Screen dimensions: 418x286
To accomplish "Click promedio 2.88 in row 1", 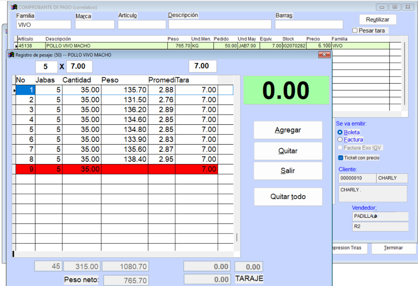I will tap(162, 90).
